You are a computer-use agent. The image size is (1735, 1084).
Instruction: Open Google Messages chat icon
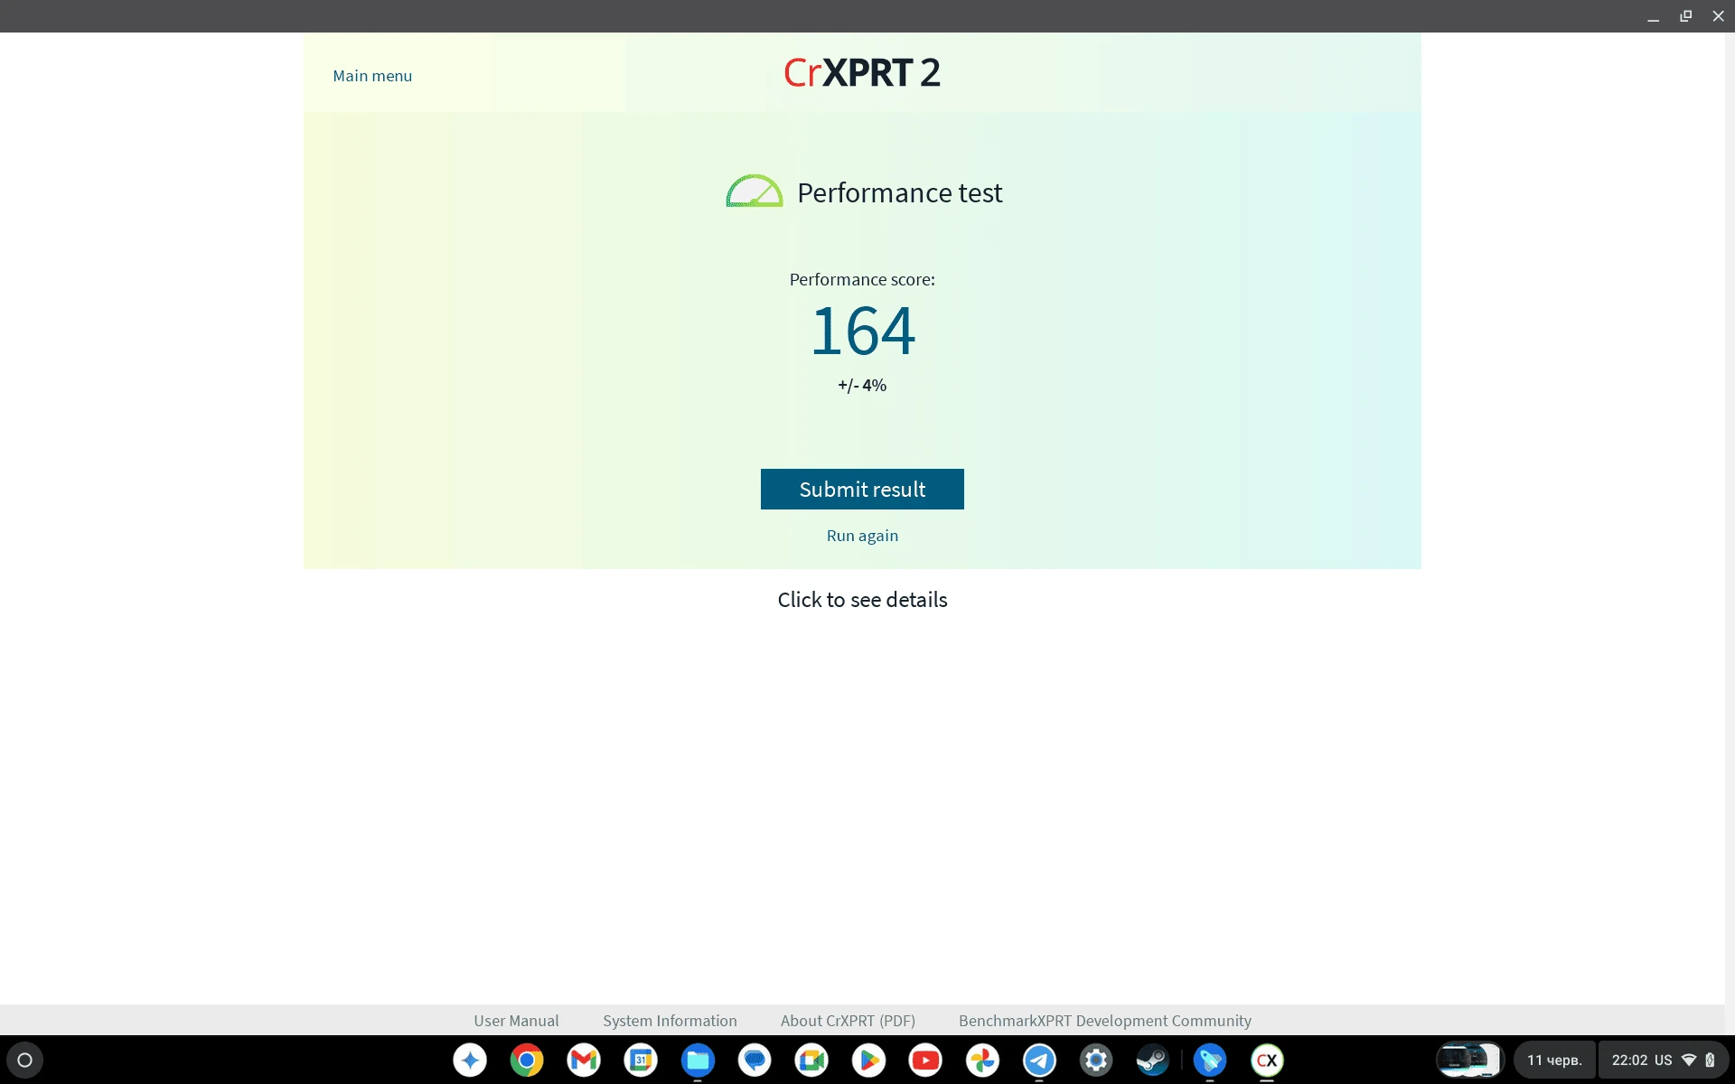click(755, 1060)
